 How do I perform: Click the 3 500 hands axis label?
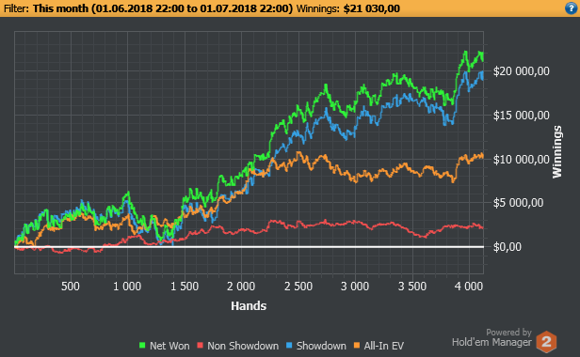tap(412, 287)
